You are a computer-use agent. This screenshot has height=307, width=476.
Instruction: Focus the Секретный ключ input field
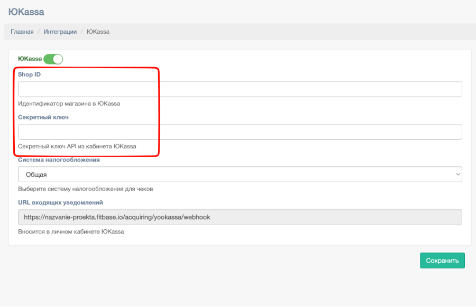240,132
